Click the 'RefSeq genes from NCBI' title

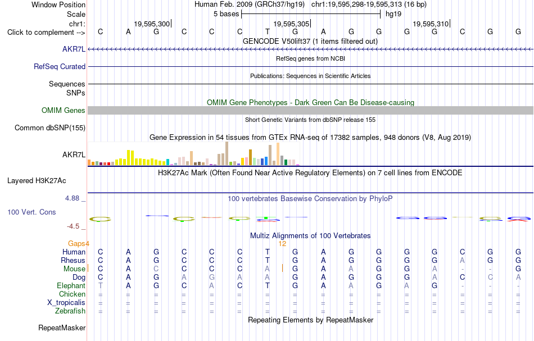(x=311, y=58)
